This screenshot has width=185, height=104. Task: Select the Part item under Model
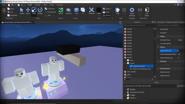132,60
